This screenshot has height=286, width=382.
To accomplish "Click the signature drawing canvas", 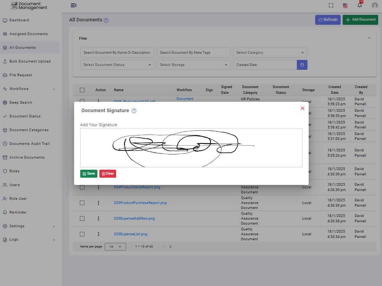I will point(191,148).
